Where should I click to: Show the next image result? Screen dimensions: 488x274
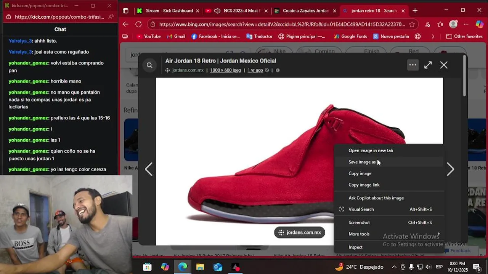click(450, 169)
